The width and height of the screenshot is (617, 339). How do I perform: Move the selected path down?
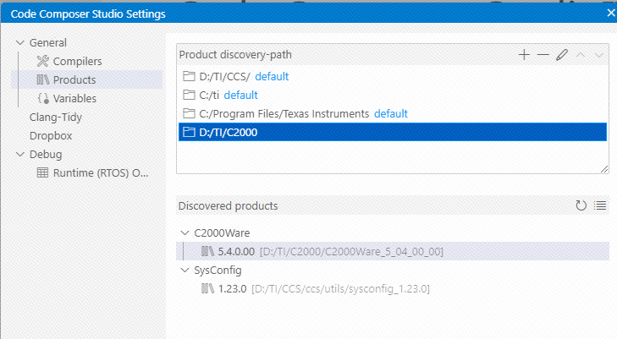[599, 55]
